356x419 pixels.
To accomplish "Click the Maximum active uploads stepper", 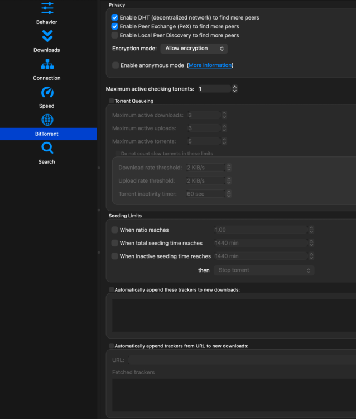I will point(224,128).
